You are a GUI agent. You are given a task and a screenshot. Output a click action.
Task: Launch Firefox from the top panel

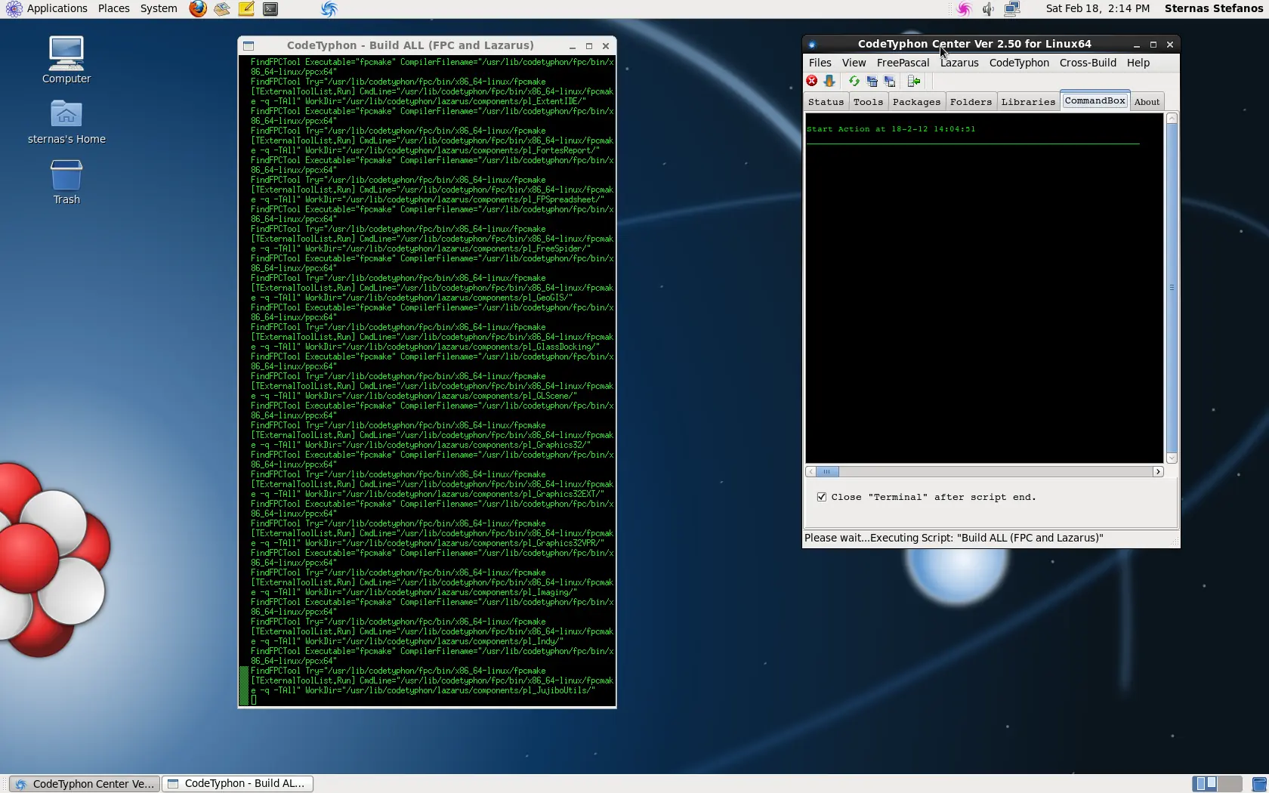click(x=198, y=9)
